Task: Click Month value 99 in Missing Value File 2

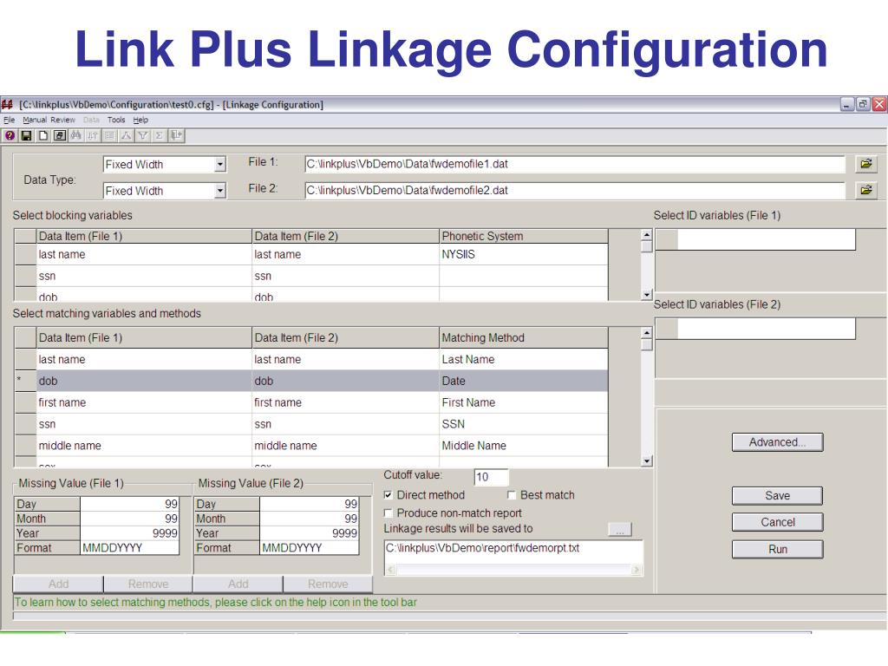Action: [309, 519]
